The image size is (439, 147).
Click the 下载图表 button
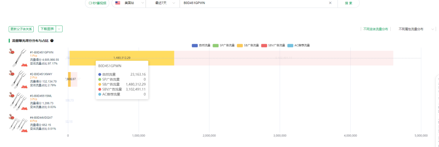coord(47,29)
